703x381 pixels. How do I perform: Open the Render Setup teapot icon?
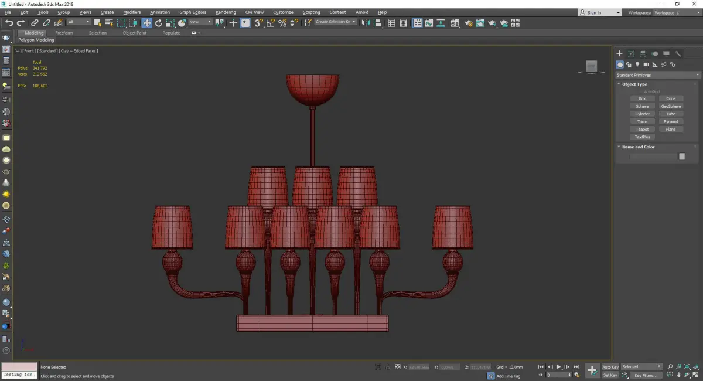pyautogui.click(x=469, y=23)
